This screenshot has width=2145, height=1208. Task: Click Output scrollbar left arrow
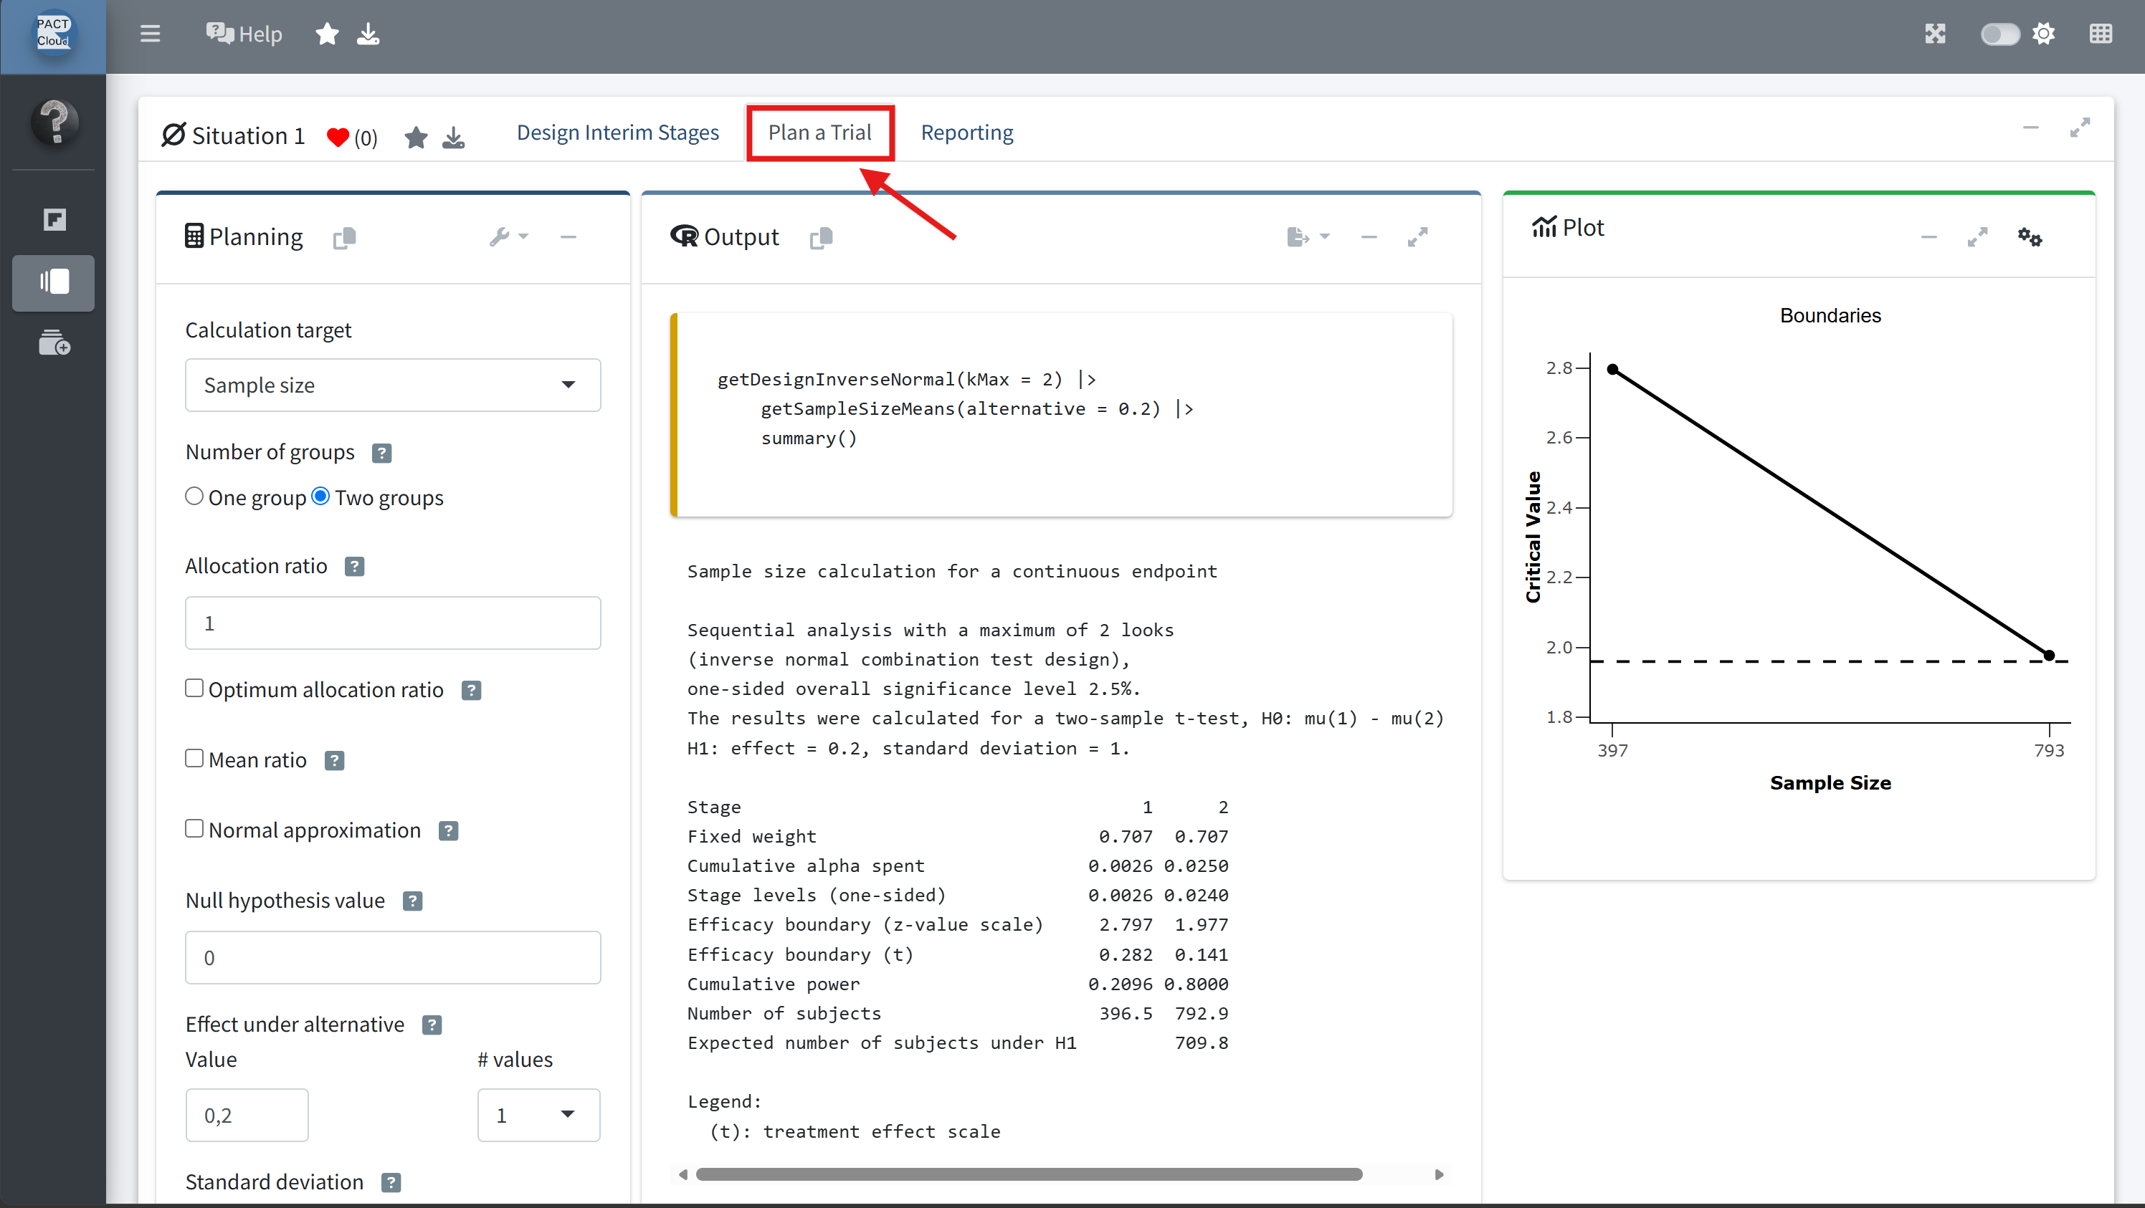682,1174
